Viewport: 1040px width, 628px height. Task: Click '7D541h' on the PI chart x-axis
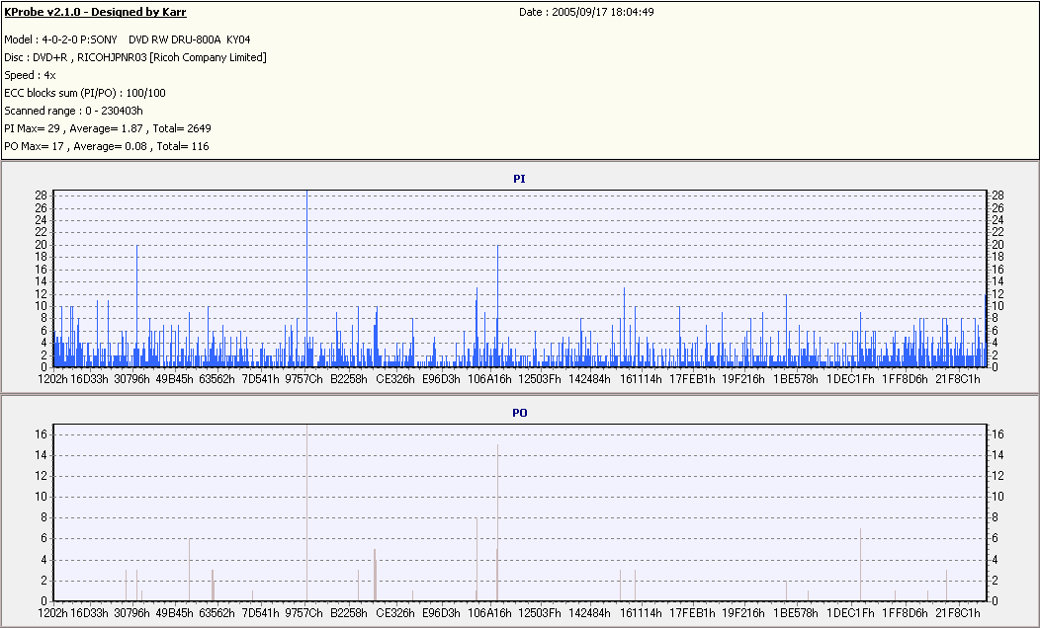(x=260, y=379)
